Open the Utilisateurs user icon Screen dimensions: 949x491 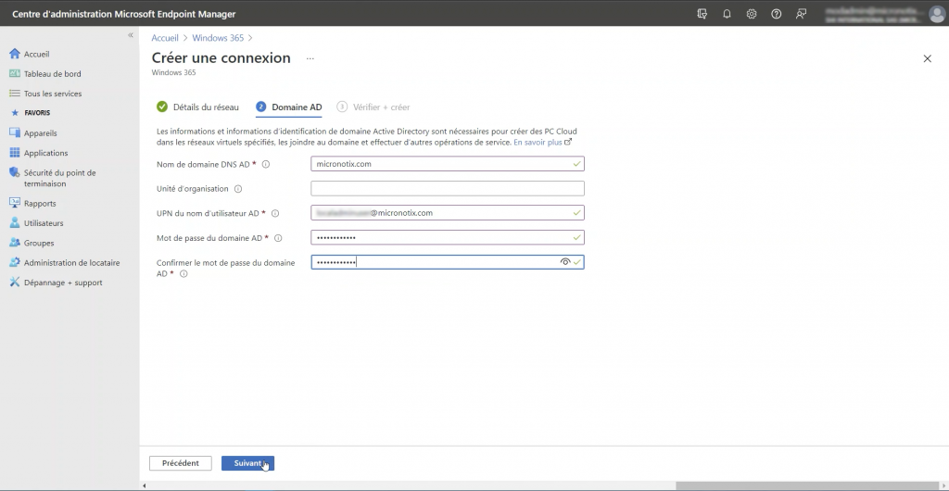[15, 223]
